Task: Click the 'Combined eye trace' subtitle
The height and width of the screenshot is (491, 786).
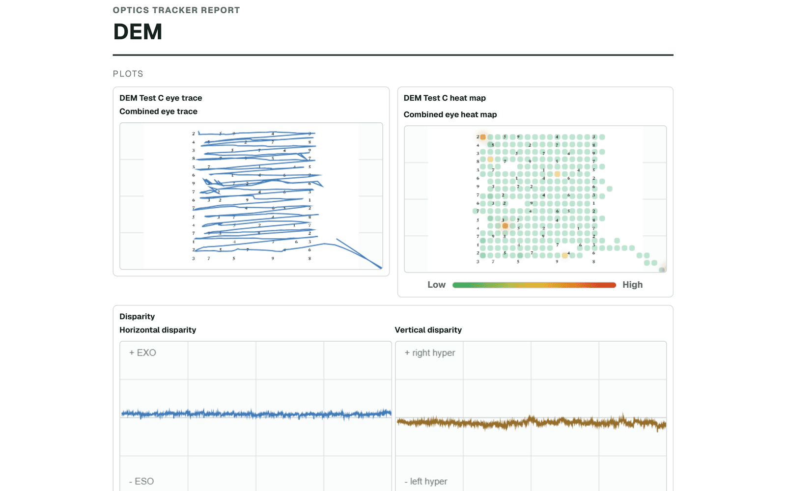Action: (158, 111)
